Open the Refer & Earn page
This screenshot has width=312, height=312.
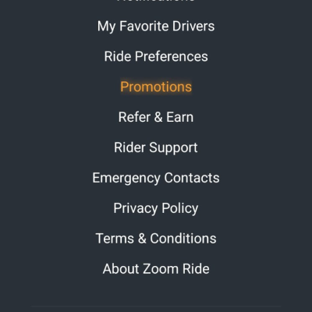click(156, 117)
